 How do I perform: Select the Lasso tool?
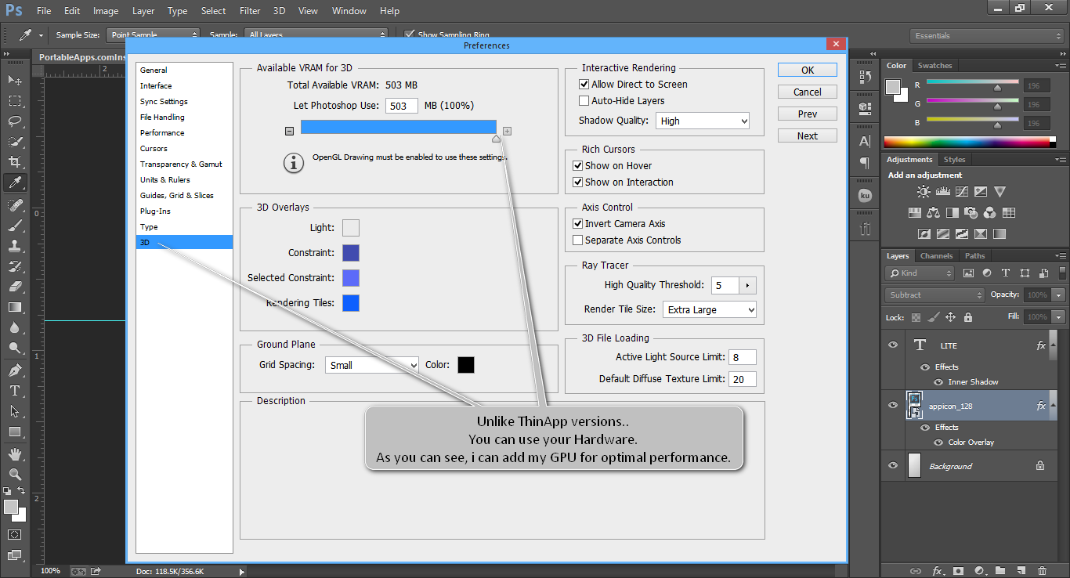tap(15, 121)
